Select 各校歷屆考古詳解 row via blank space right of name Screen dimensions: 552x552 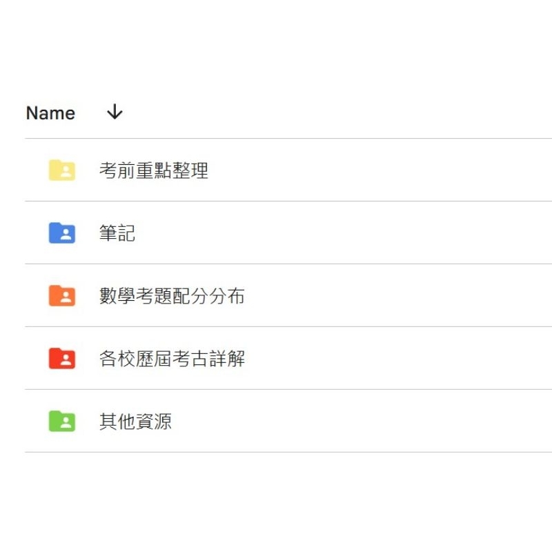[398, 358]
